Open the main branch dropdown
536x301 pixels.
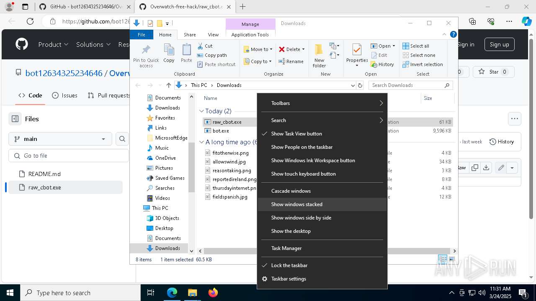point(60,139)
